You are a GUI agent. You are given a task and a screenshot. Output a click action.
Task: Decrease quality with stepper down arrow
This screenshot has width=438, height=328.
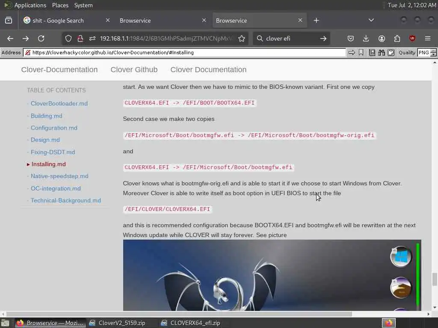coord(433,54)
